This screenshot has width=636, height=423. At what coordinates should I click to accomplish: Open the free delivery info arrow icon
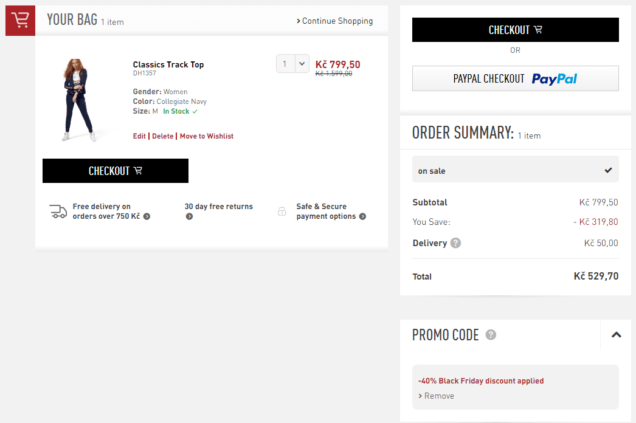point(147,216)
